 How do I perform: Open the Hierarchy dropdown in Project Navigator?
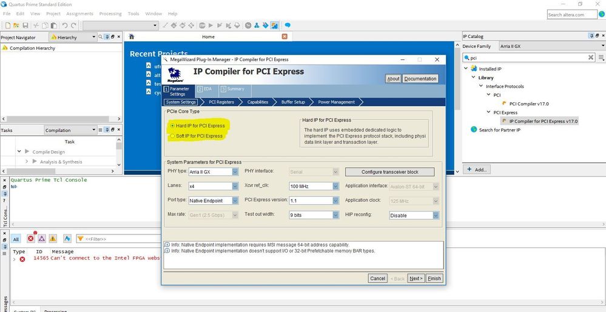(73, 37)
